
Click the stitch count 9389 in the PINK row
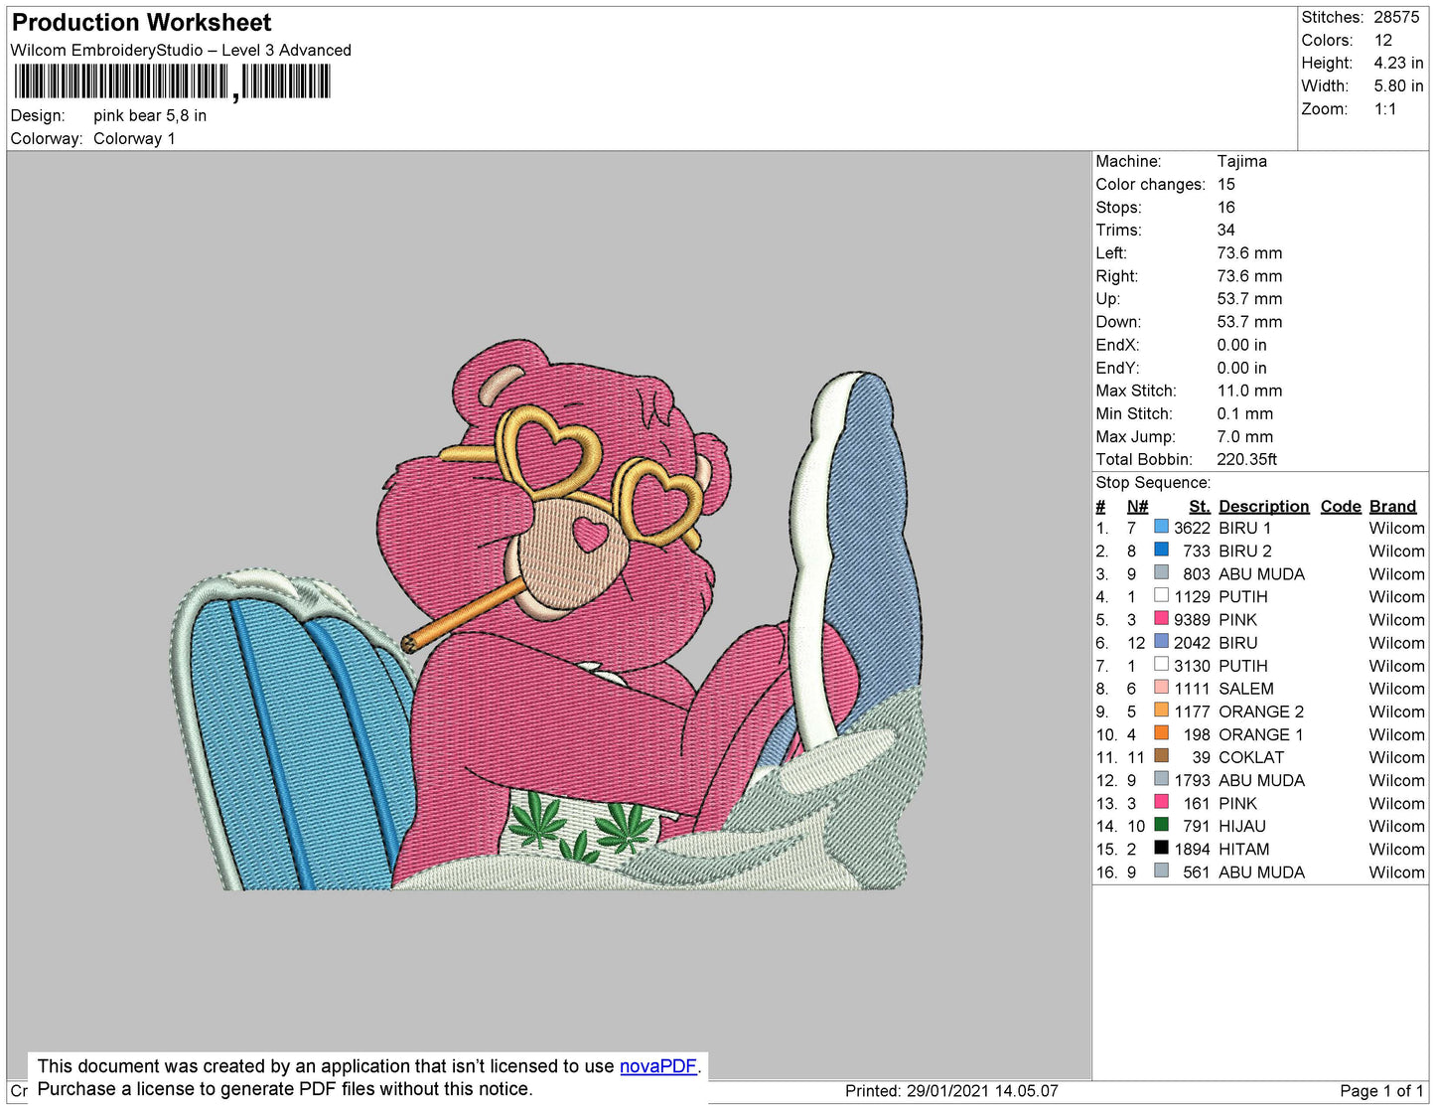[1192, 619]
